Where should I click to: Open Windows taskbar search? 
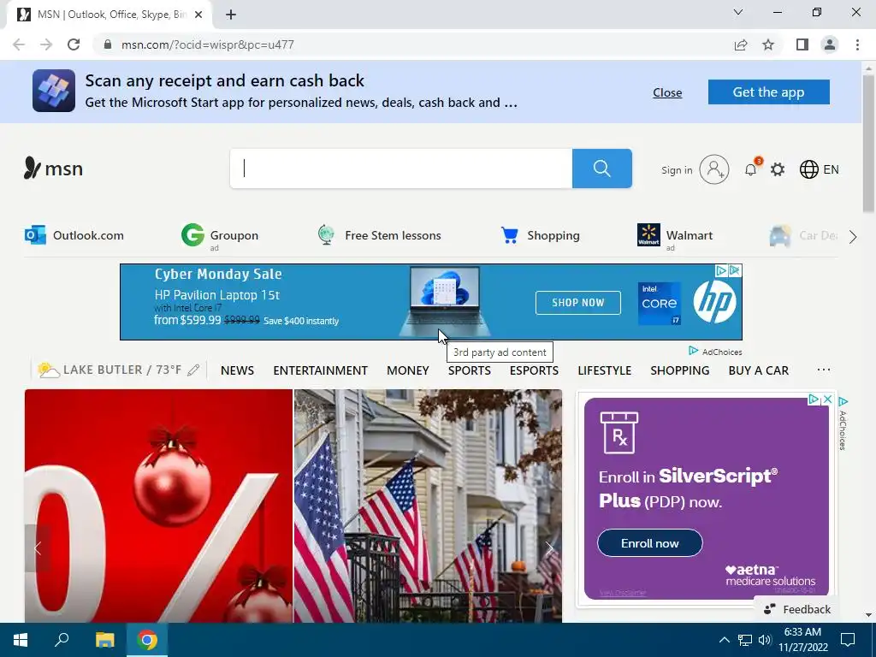coord(62,640)
